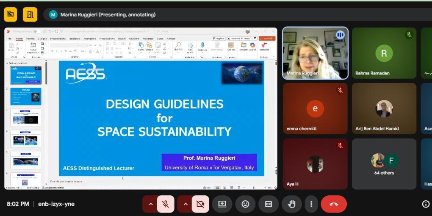
Task: Select emna chermiti participant tile
Action: [315, 108]
